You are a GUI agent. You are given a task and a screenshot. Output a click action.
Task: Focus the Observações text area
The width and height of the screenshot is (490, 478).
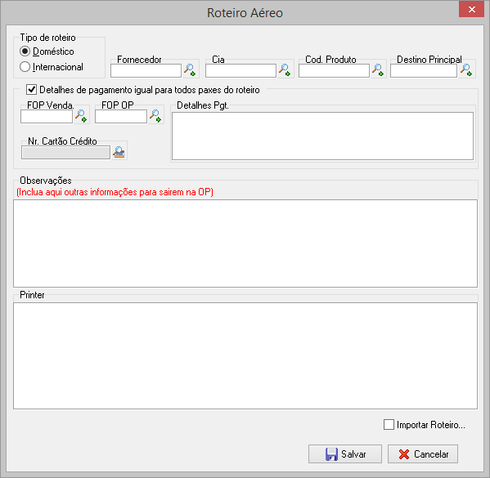click(245, 243)
